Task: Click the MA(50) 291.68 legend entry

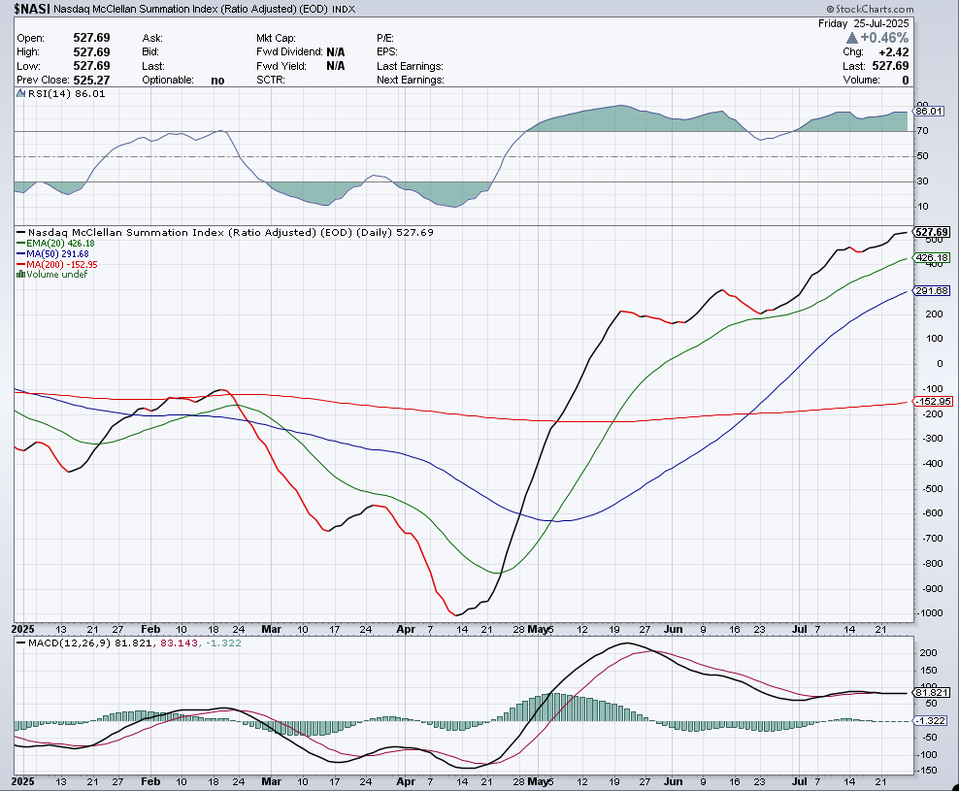Action: [x=52, y=254]
